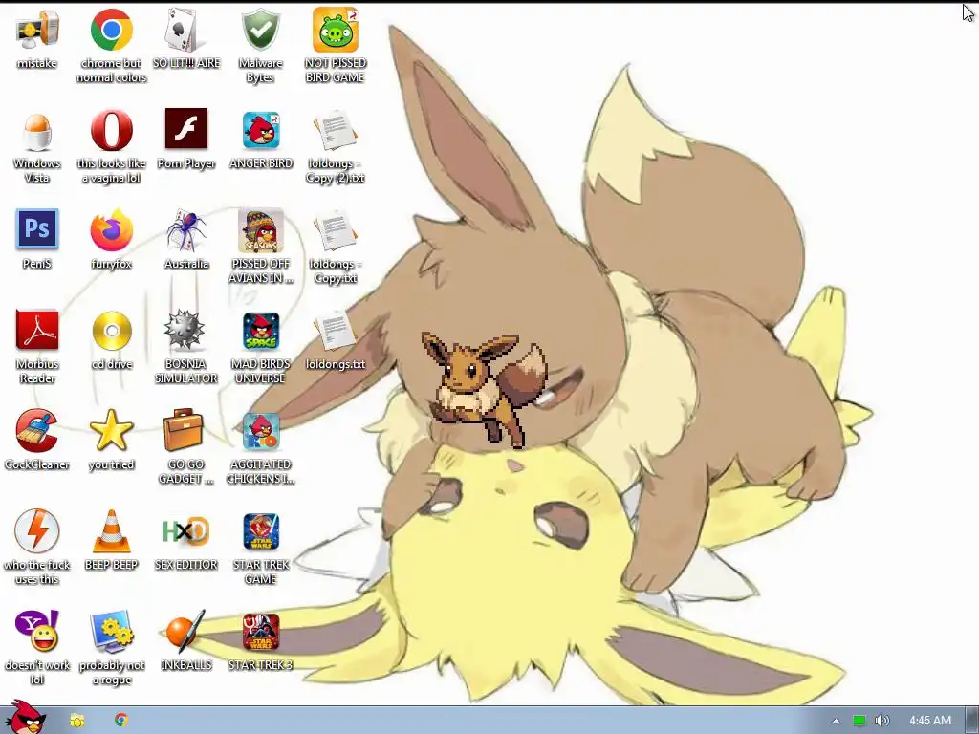Select the 'Windows Vista' egg icon
979x734 pixels.
point(37,132)
